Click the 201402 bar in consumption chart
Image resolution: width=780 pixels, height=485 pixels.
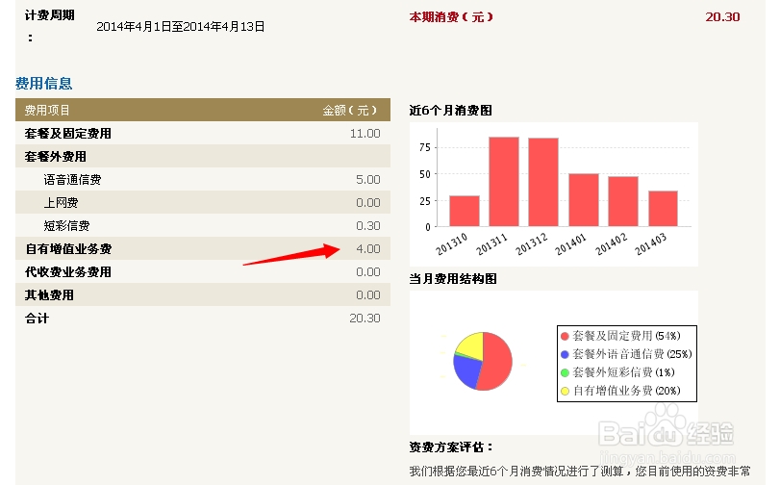[x=623, y=201]
